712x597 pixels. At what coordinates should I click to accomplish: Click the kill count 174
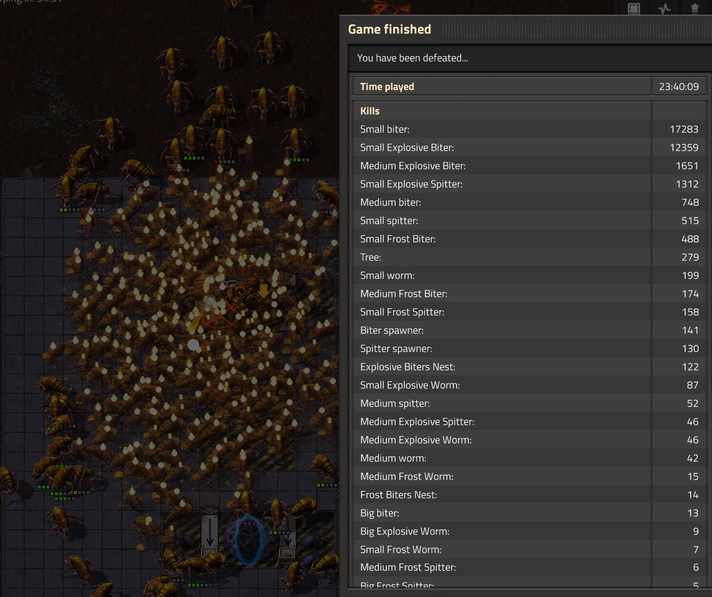[x=690, y=294]
